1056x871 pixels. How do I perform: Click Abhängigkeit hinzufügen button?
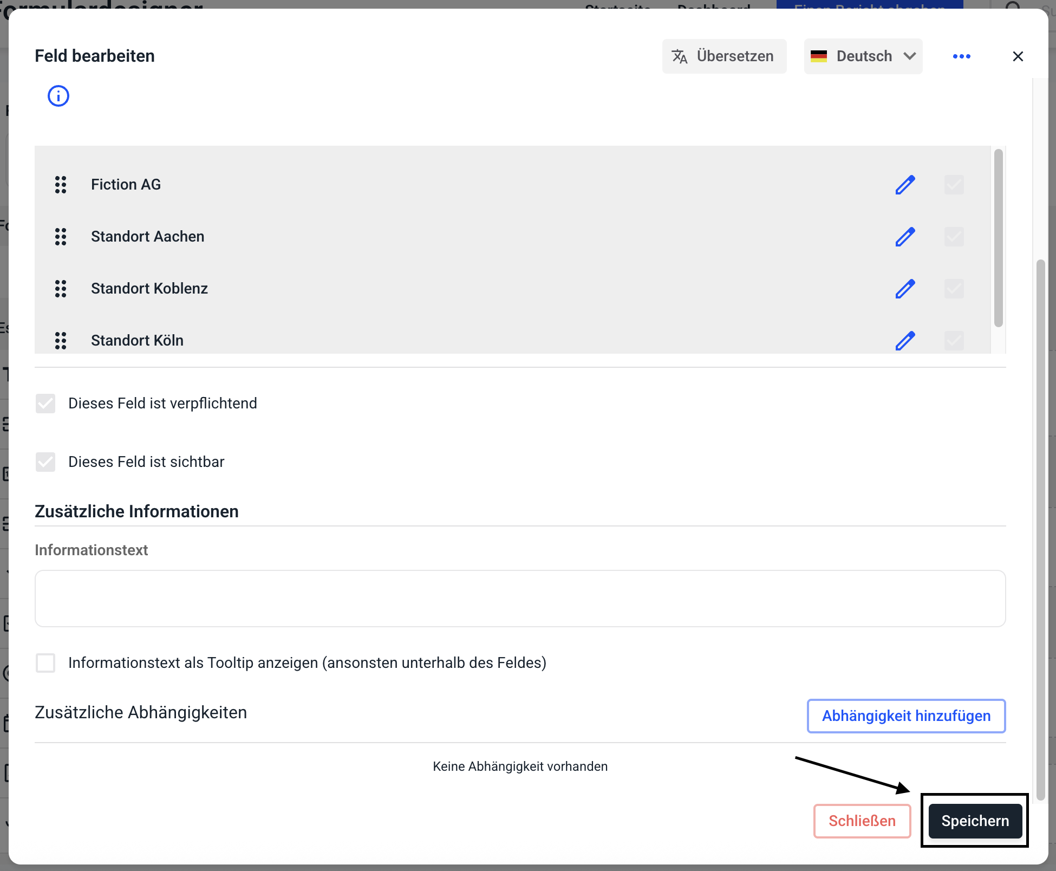coord(906,716)
